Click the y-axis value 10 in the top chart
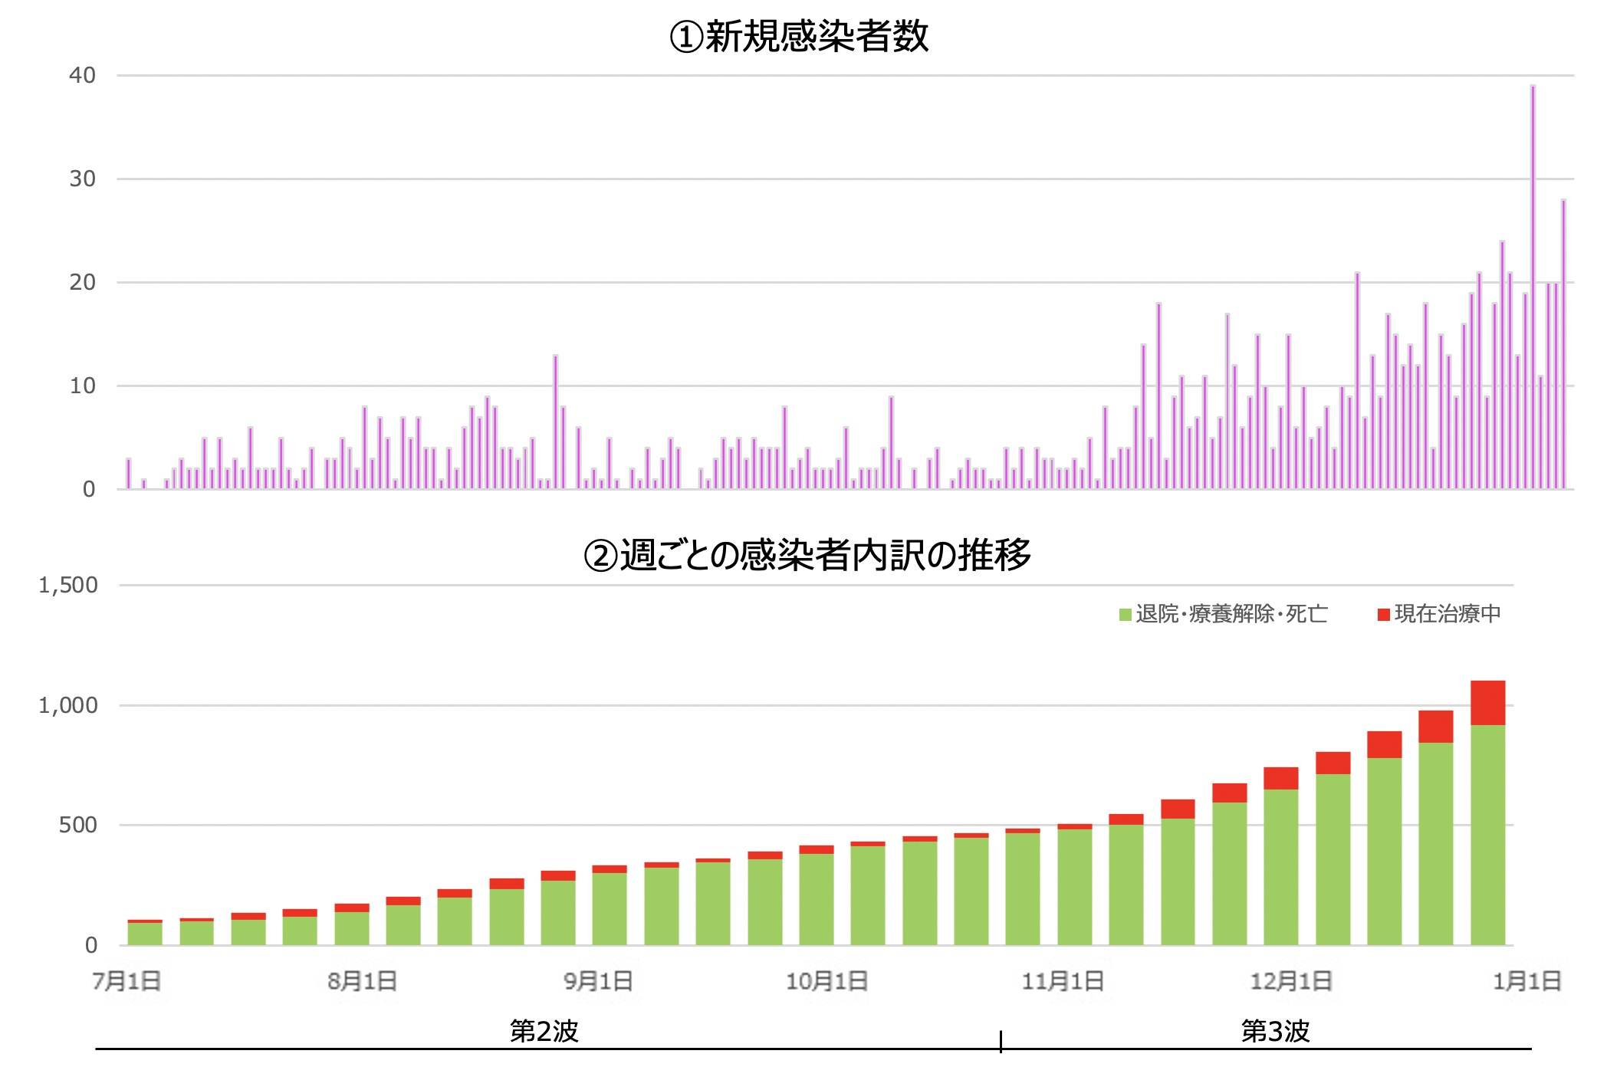 click(x=83, y=386)
